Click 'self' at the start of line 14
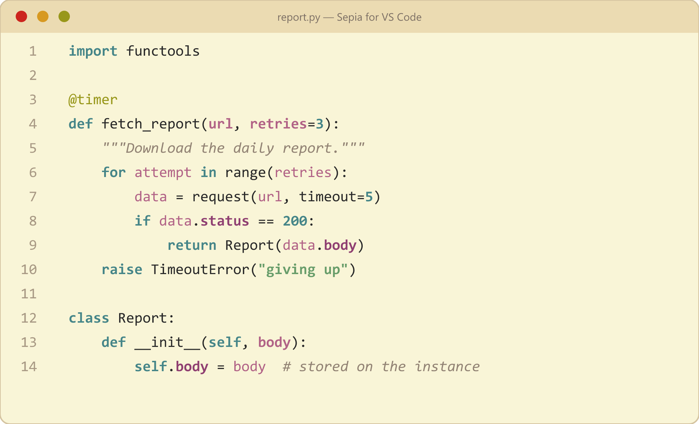 tap(151, 367)
